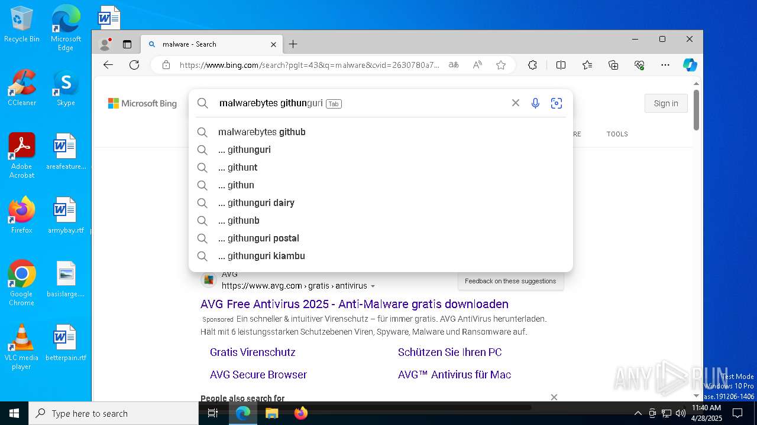Select the betterpain.rtf desktop file
This screenshot has height=425, width=757.
tap(66, 343)
